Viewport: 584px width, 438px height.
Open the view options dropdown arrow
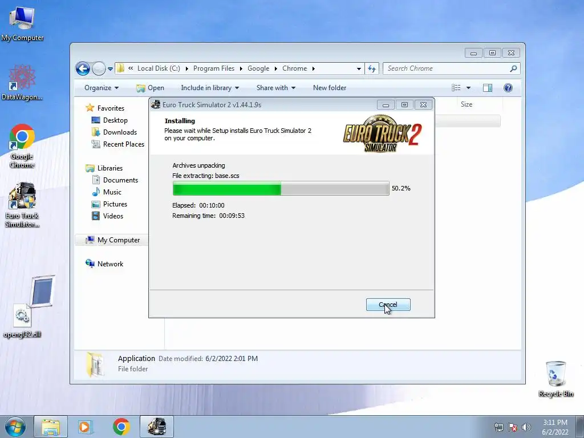click(x=469, y=88)
